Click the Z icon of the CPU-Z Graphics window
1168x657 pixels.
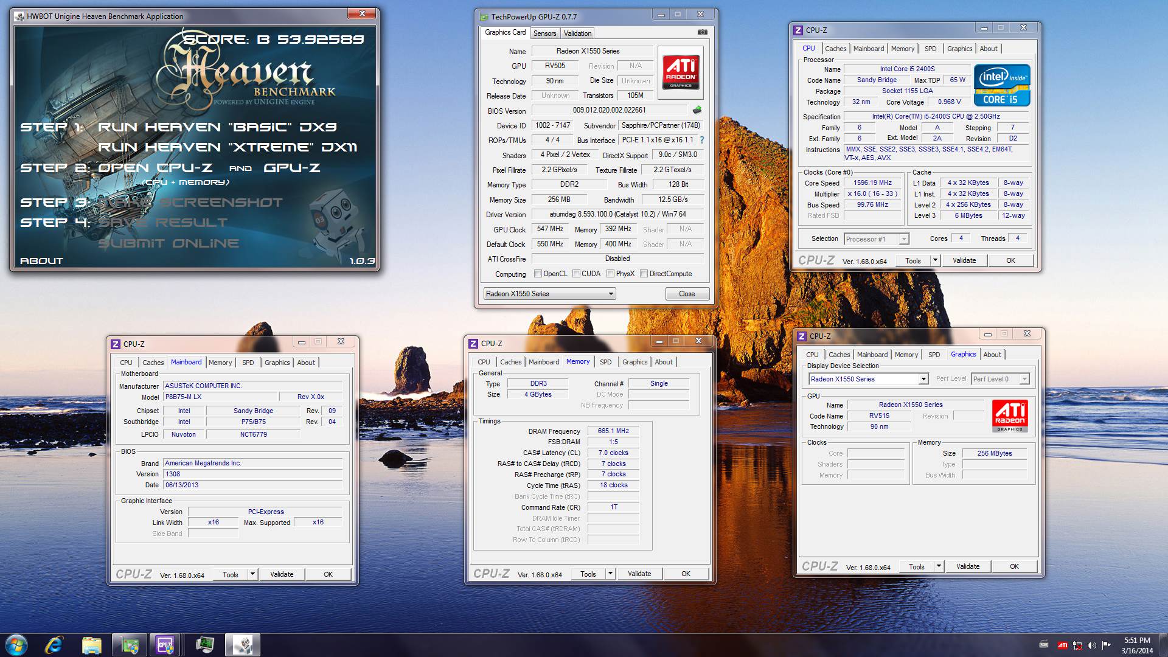(802, 336)
